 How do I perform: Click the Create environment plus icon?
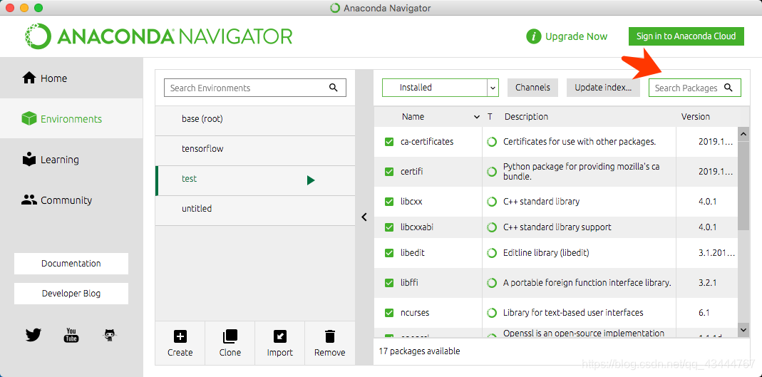[180, 336]
